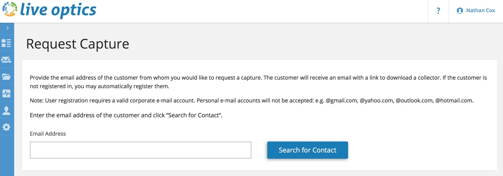Click the Search for Contact button
503x176 pixels.
[x=307, y=150]
